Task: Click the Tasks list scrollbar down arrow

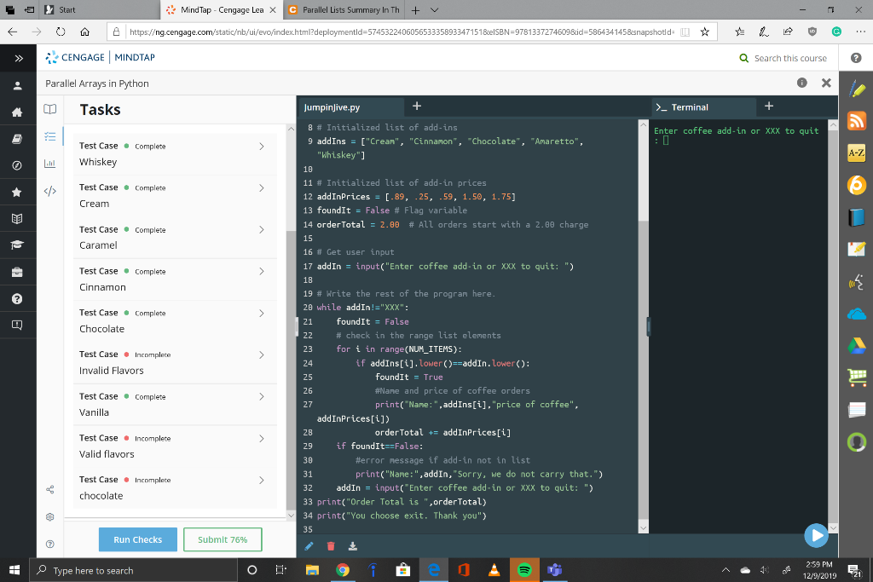Action: tap(291, 516)
